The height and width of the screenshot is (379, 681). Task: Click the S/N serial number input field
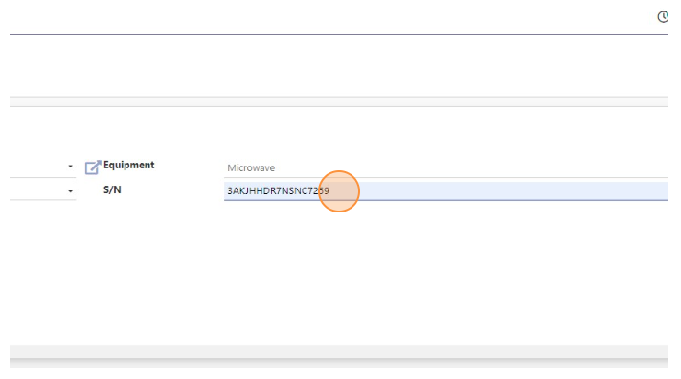(445, 191)
